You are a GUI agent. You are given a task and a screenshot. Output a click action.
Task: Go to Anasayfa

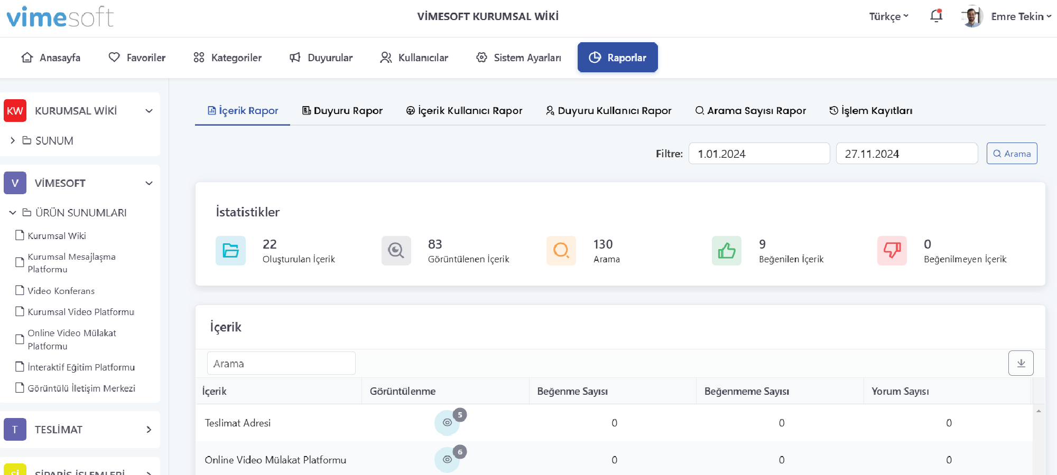coord(51,58)
